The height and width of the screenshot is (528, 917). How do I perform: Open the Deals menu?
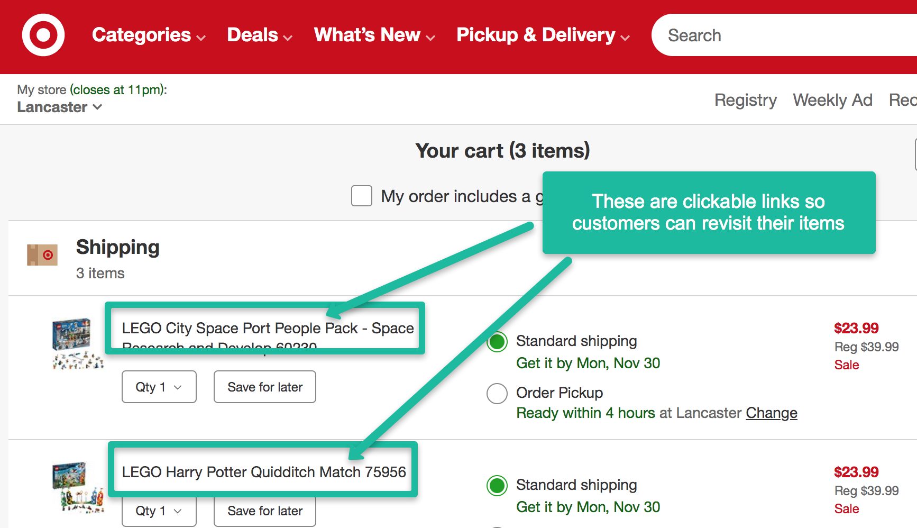(x=259, y=35)
